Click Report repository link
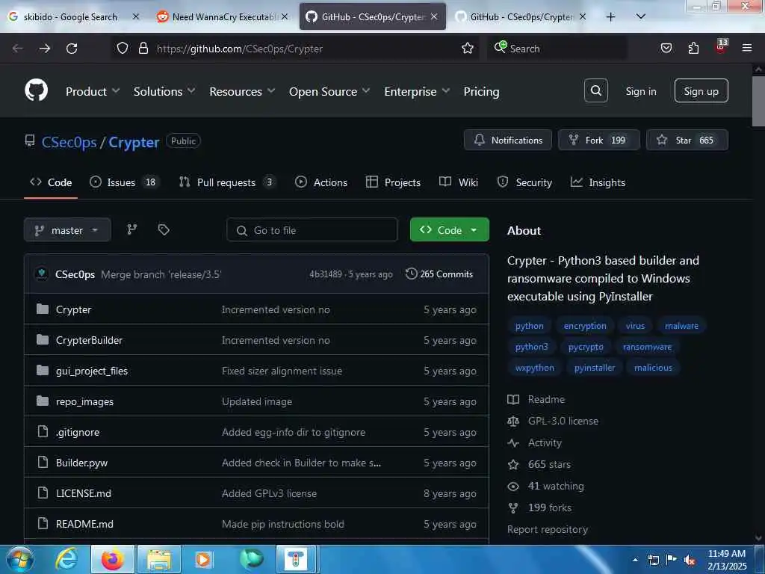The height and width of the screenshot is (574, 765). pyautogui.click(x=548, y=530)
